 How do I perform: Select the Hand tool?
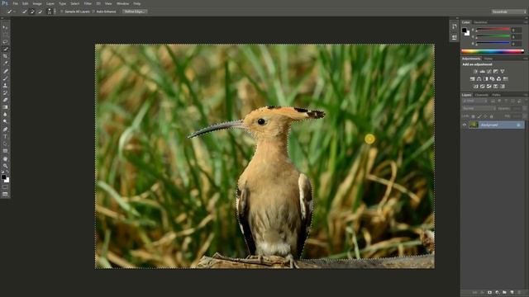5,158
